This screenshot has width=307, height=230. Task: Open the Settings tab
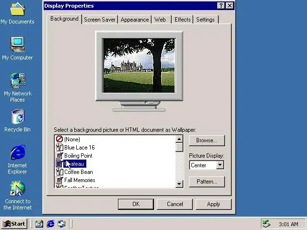(205, 20)
